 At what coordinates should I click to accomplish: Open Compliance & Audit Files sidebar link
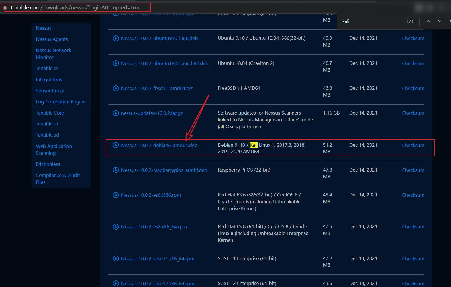coord(58,179)
